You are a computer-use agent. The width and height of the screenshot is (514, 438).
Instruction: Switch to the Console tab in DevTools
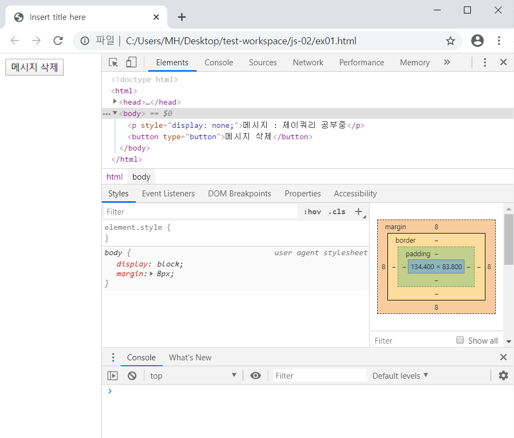tap(219, 63)
